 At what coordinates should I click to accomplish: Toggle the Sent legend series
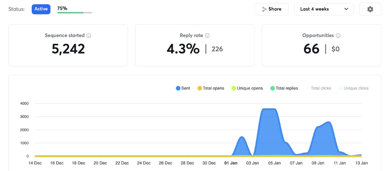pyautogui.click(x=183, y=88)
